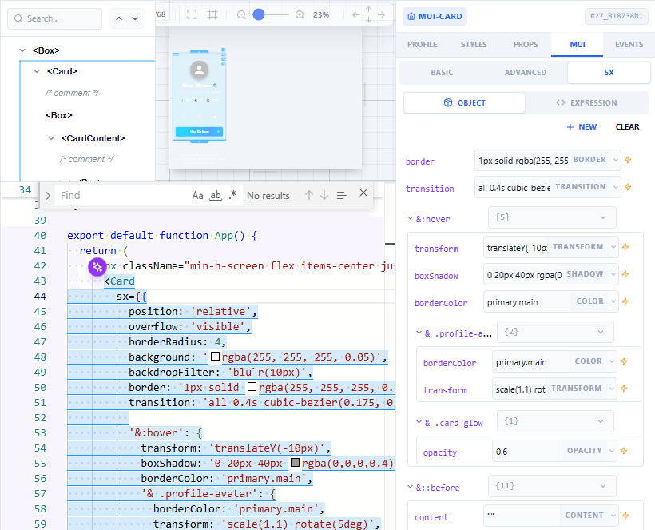Switch to the PROFILE tab

(x=423, y=44)
